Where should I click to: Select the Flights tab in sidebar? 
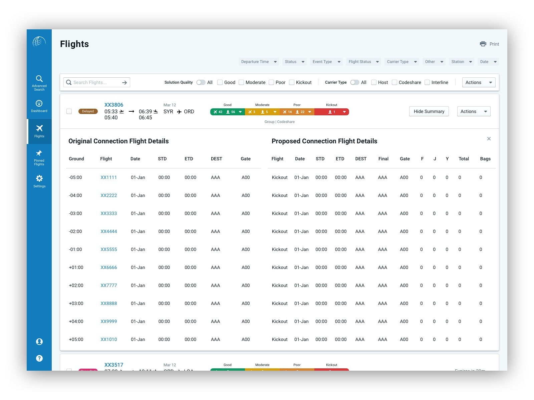point(39,131)
